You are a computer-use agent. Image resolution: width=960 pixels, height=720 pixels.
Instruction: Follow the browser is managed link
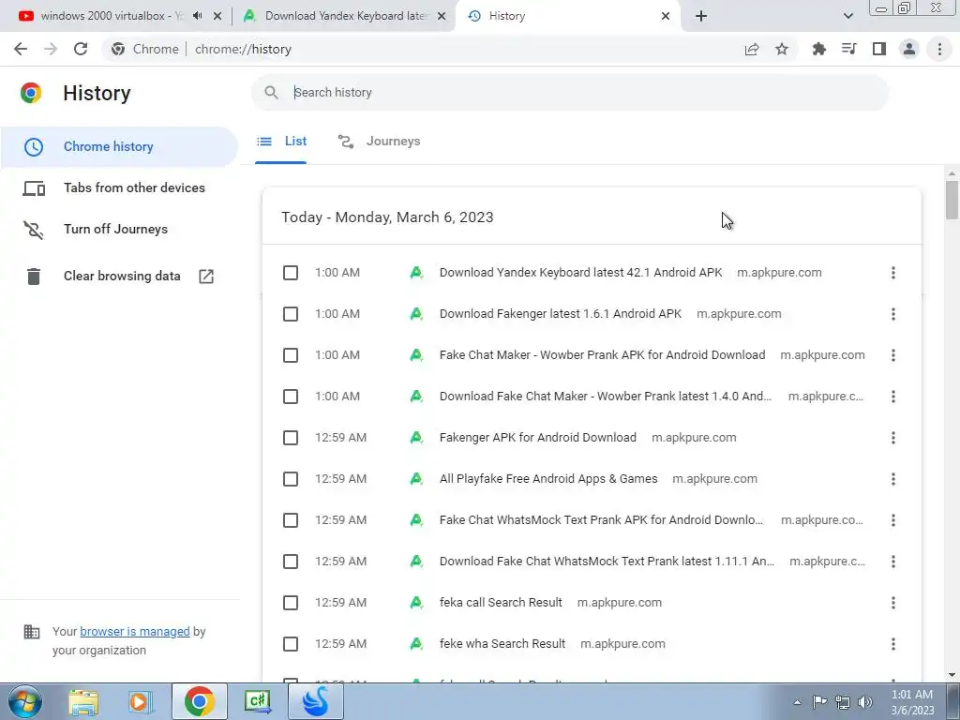point(135,631)
